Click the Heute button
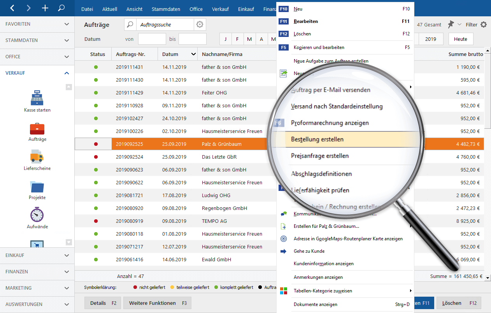491x313 pixels. (x=460, y=39)
